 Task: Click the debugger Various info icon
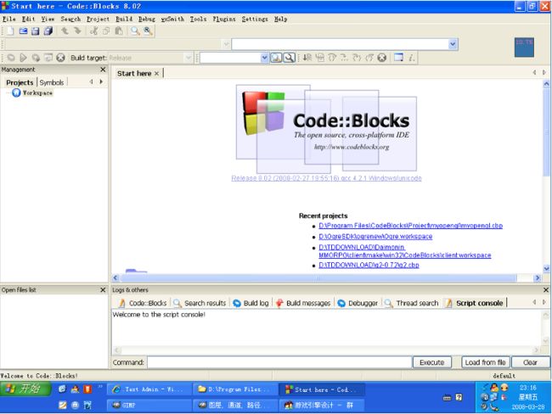(x=411, y=58)
